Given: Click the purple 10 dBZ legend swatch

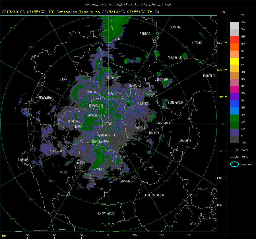Looking at the screenshot, I should 234,132.
